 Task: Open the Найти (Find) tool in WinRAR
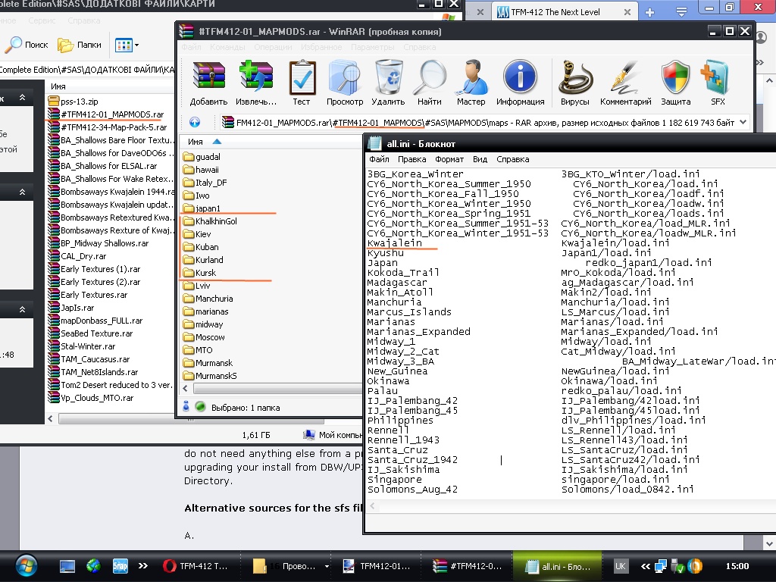[429, 78]
